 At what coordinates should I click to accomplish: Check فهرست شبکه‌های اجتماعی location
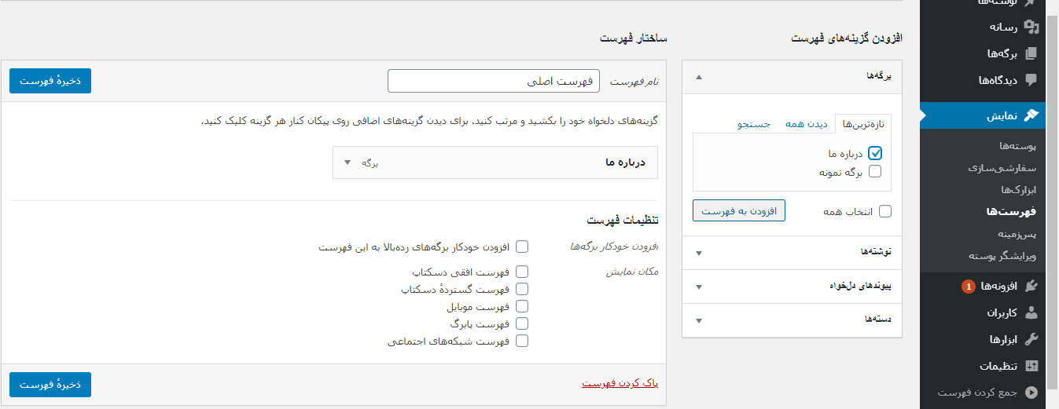click(x=522, y=341)
